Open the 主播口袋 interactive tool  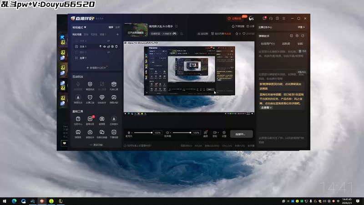pos(90,99)
